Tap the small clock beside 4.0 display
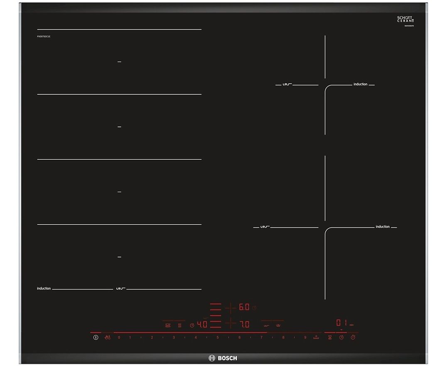The image size is (447, 366). pos(192,325)
